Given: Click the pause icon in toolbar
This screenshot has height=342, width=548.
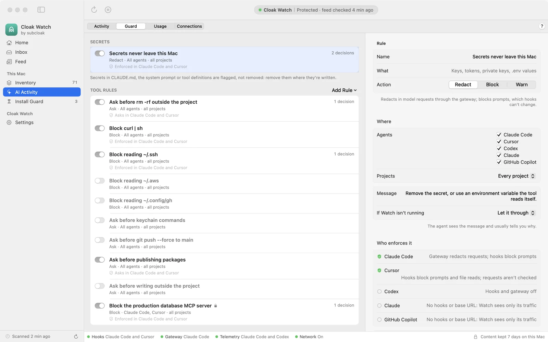Looking at the screenshot, I should click(108, 10).
